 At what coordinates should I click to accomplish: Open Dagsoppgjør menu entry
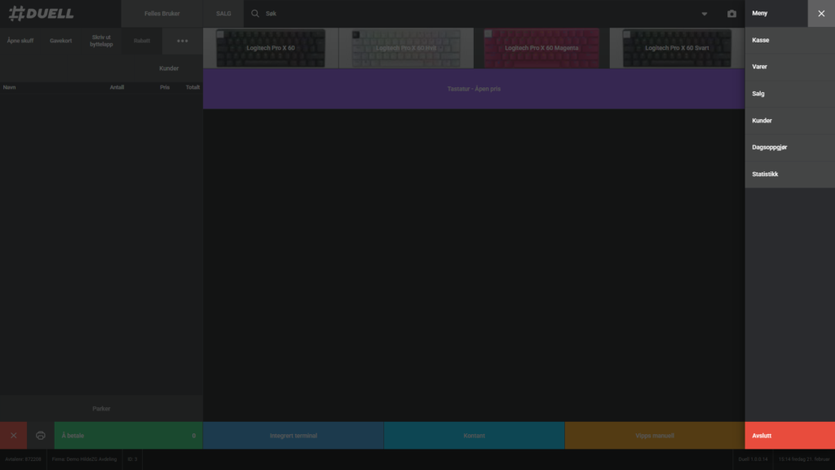[789, 148]
